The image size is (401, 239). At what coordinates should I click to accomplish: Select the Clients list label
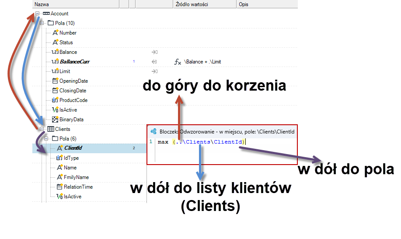pyautogui.click(x=63, y=129)
